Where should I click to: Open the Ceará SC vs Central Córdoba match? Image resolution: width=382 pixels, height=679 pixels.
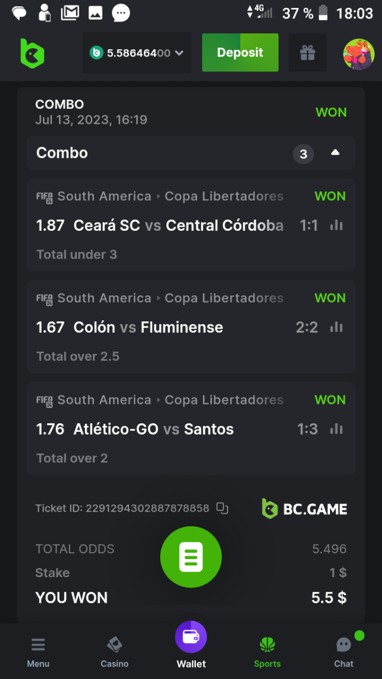(178, 225)
